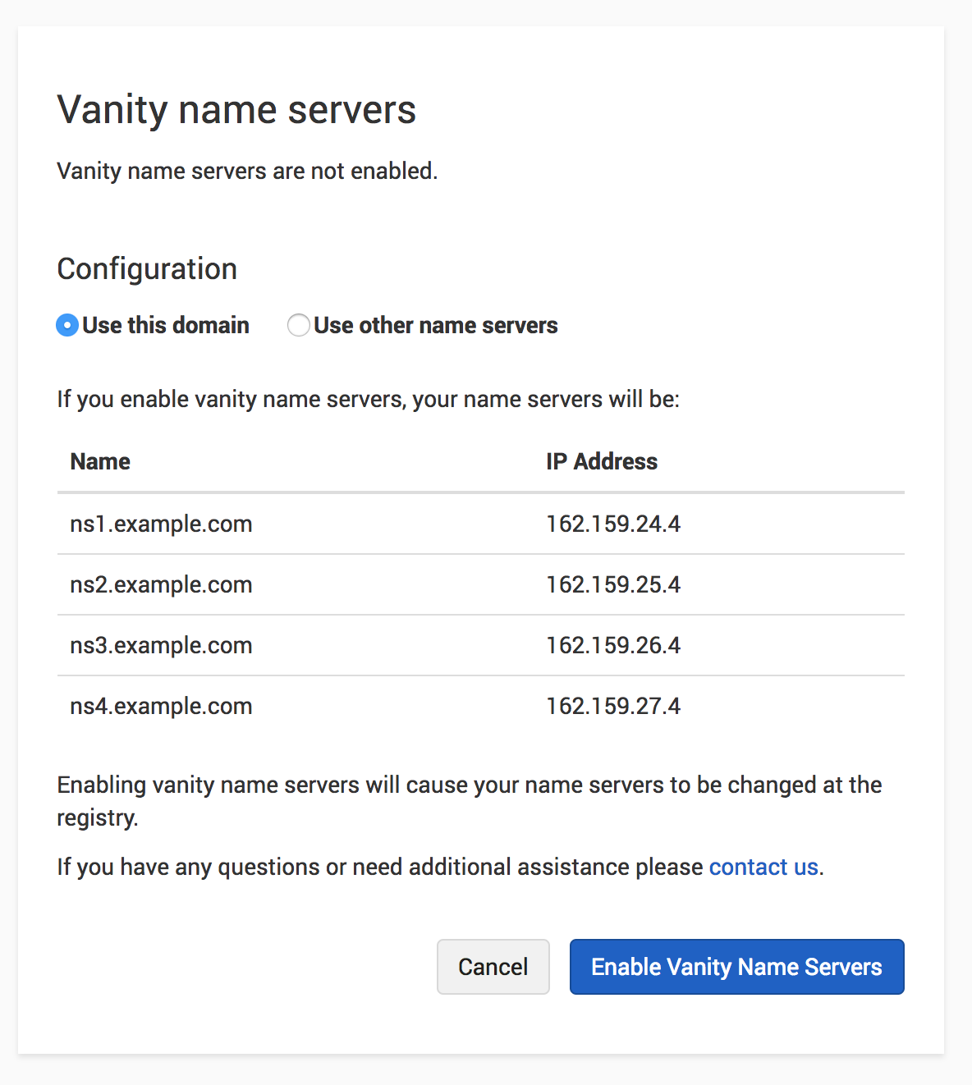Click the 162.159.26.4 address
The width and height of the screenshot is (972, 1085).
pos(613,645)
